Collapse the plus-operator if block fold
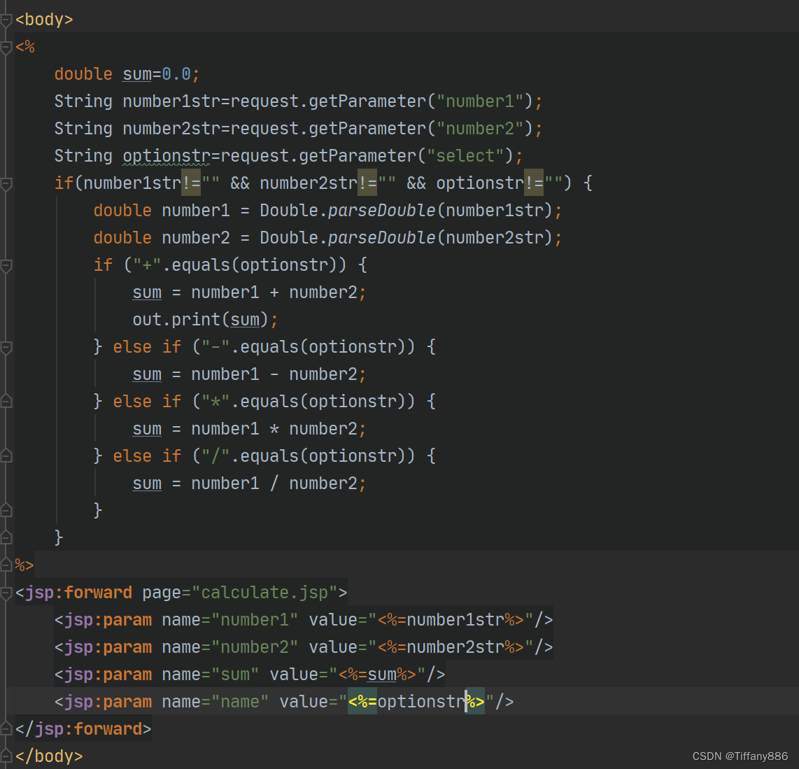 (x=6, y=264)
